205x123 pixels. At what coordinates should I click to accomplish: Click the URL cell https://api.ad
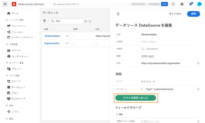point(102,36)
